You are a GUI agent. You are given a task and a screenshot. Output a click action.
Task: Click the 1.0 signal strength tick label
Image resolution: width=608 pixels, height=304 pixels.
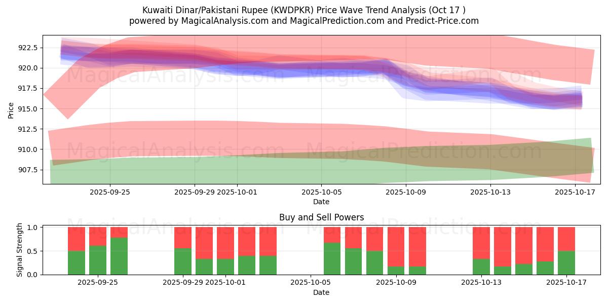(x=32, y=227)
